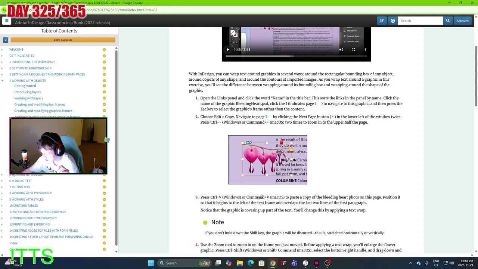Screen dimensions: 478x269
Task: Click the cloud sync tray icon
Action: coord(419,263)
